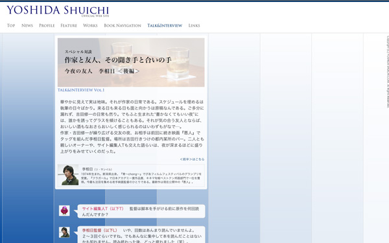The height and width of the screenshot is (243, 389).
Task: Click the profile bio text starting 1974年生まれ
Action: point(141,178)
